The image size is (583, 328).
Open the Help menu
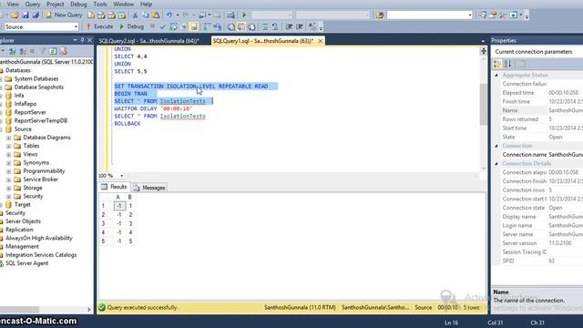tap(146, 4)
